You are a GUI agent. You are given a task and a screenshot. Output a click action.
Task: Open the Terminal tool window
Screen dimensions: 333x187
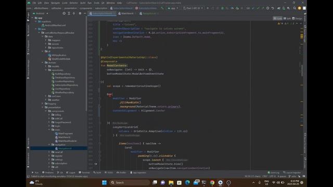pos(84,172)
